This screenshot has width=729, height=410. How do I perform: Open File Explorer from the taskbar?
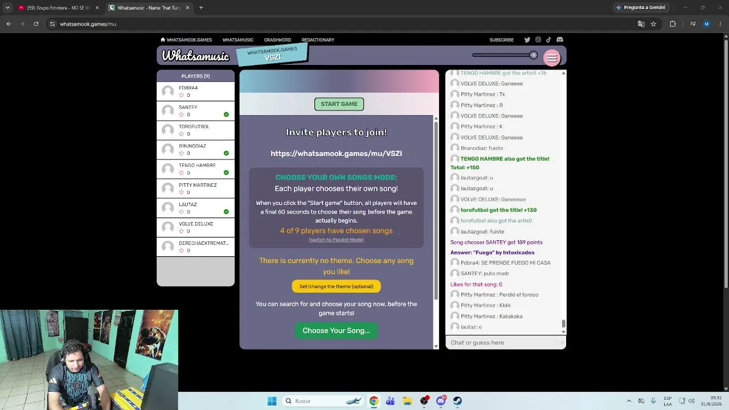[x=407, y=401]
